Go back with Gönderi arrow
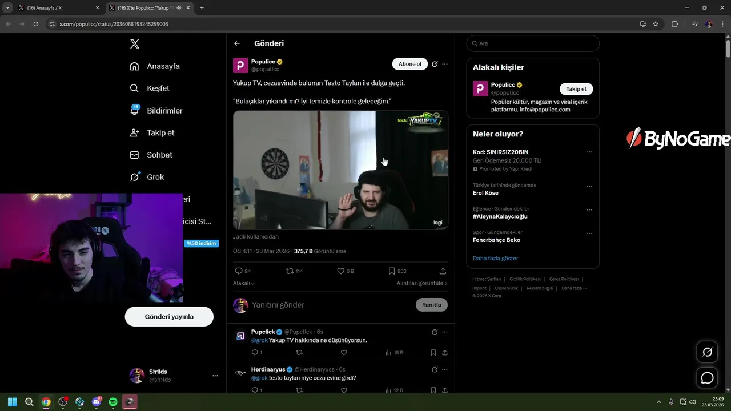731x411 pixels. 237,43
